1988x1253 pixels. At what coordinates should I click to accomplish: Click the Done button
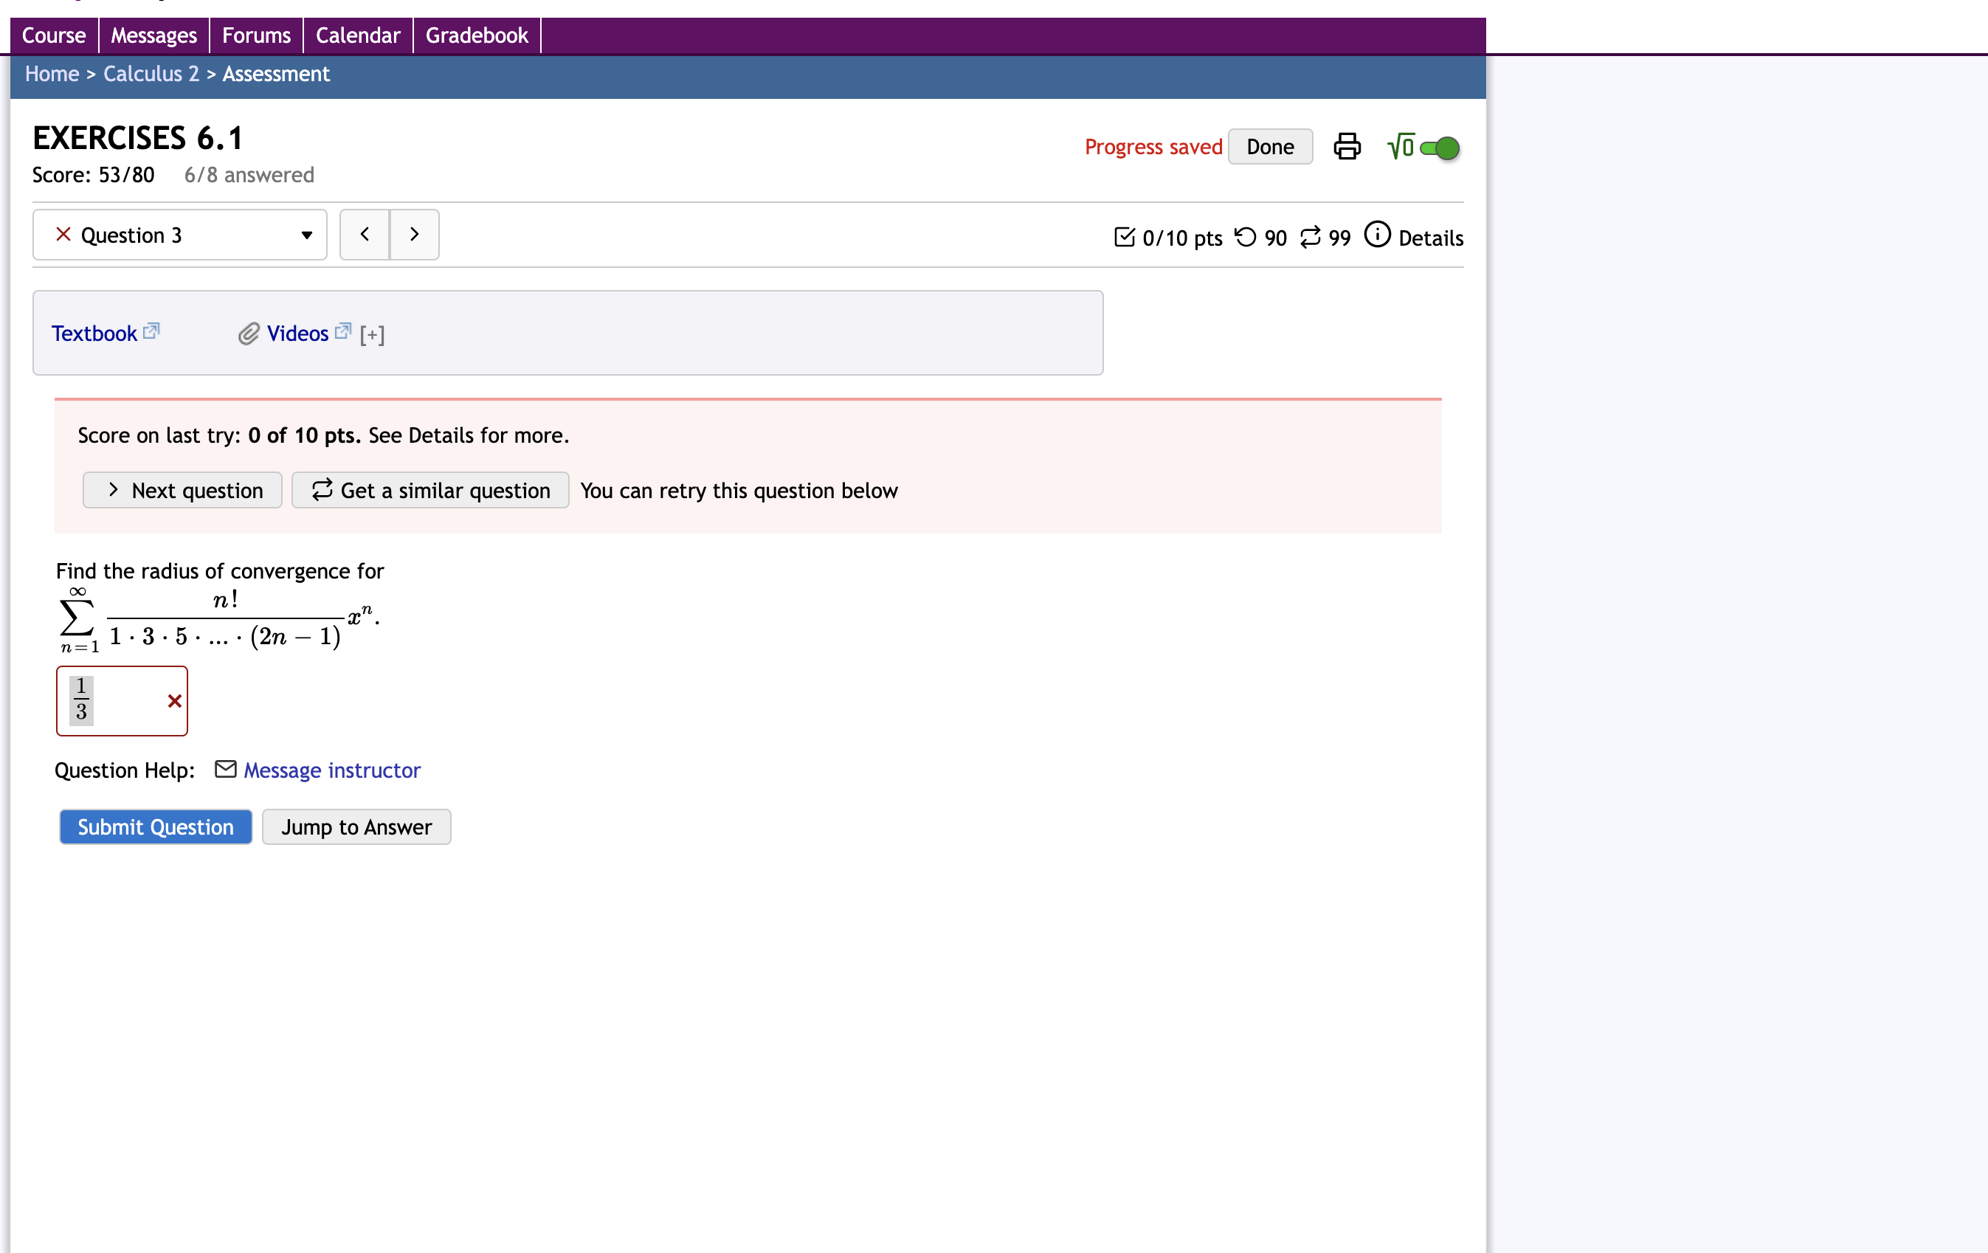coord(1270,146)
